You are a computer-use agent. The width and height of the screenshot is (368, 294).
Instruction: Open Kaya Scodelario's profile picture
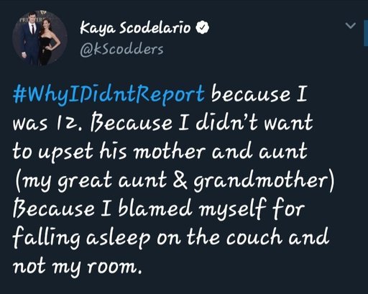[40, 38]
